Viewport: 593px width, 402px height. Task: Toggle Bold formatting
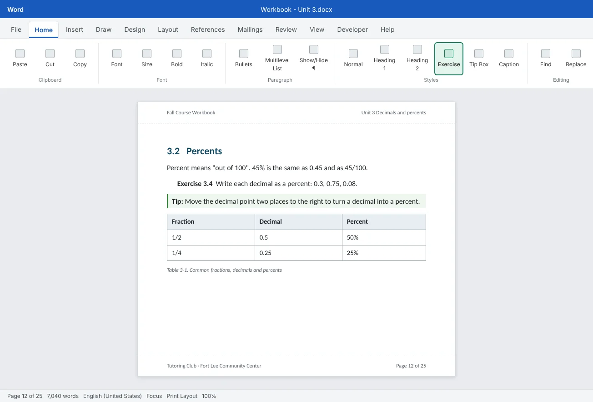[177, 59]
